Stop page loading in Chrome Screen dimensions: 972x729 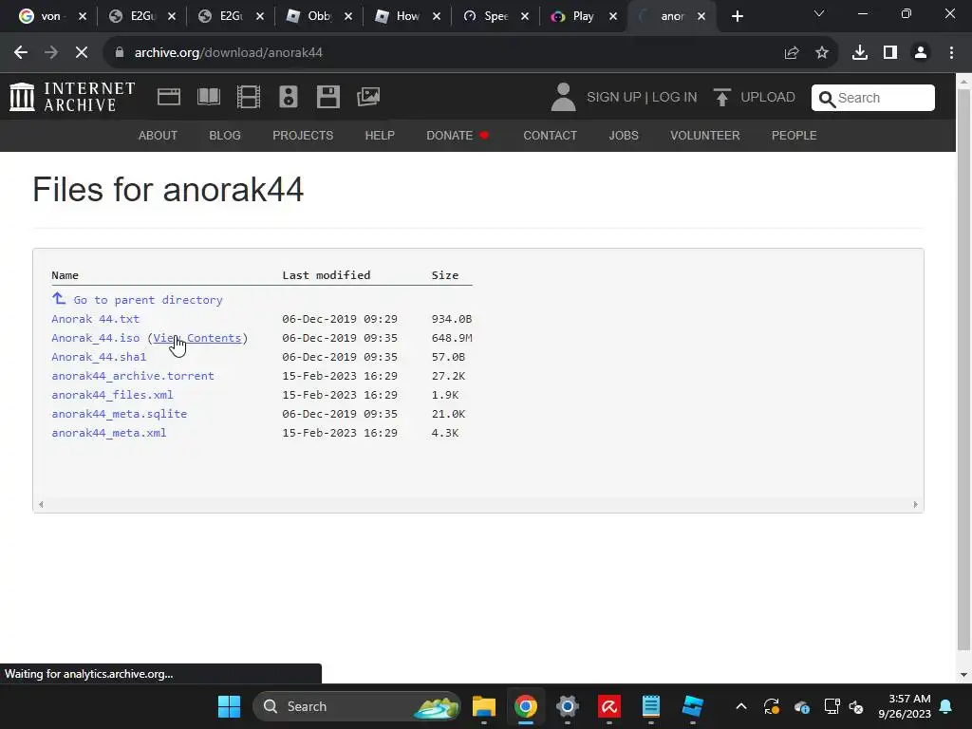point(82,53)
